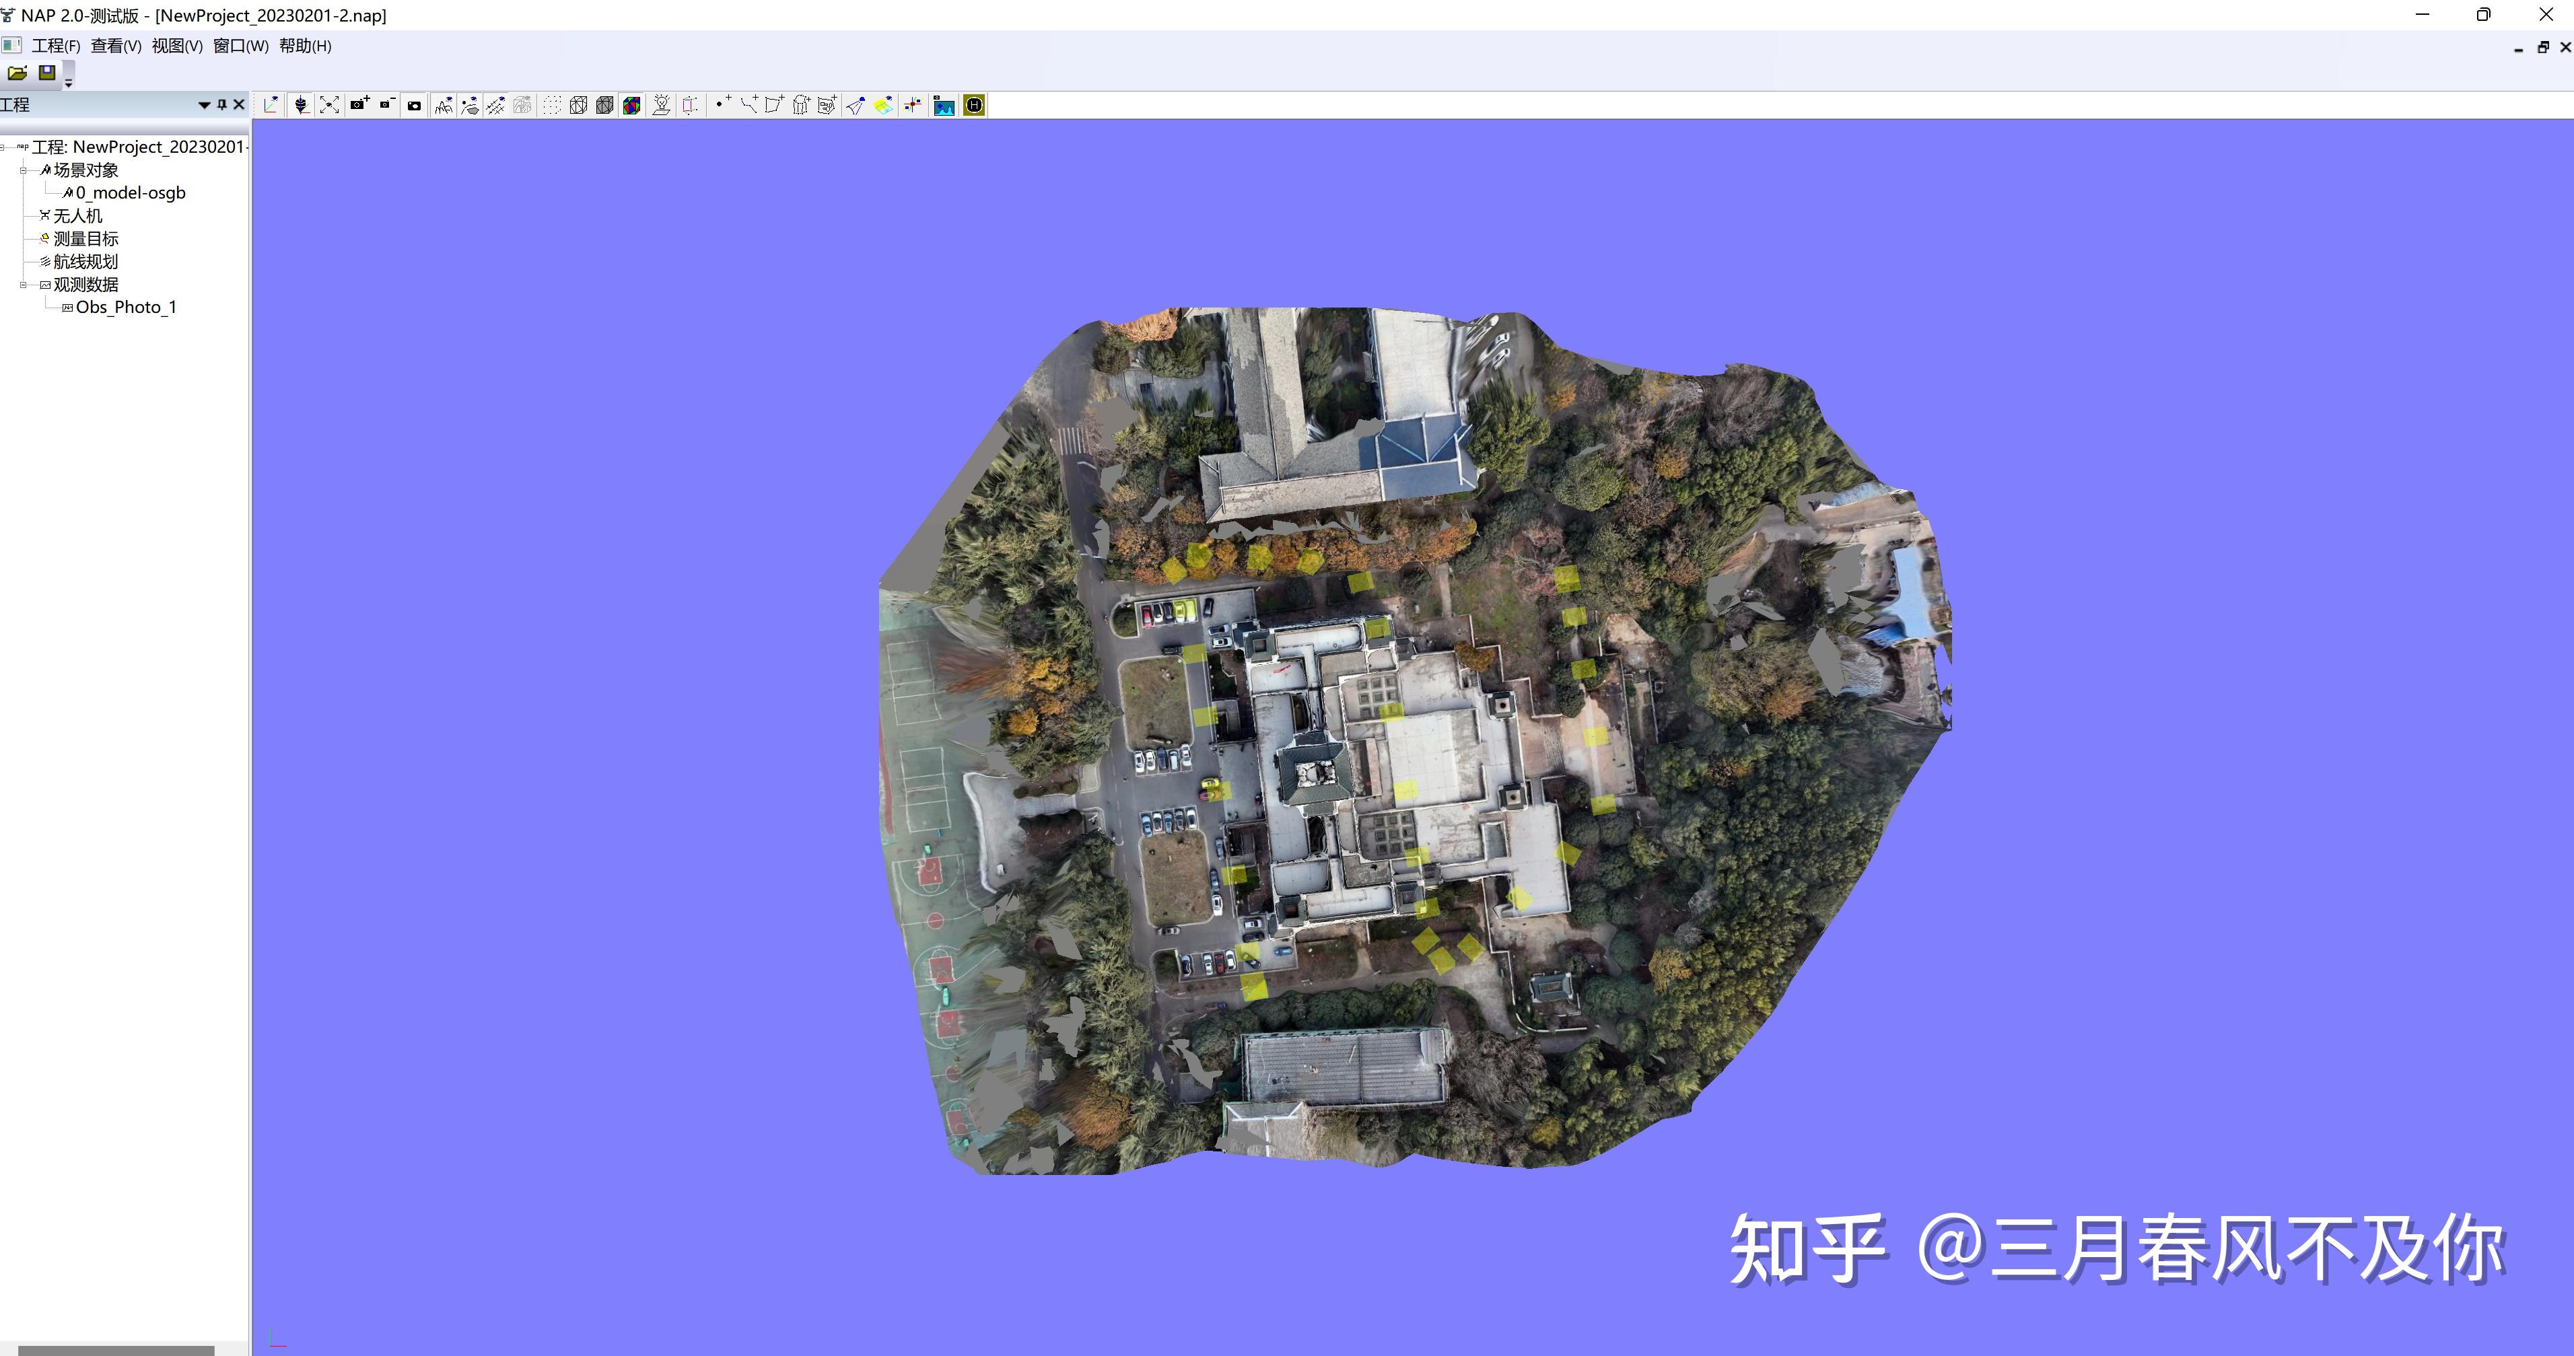The width and height of the screenshot is (2574, 1356).
Task: Collapse the 场景对象 tree node
Action: tap(23, 170)
